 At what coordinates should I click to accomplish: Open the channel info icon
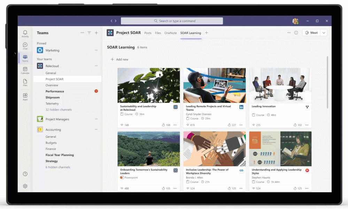point(296,33)
